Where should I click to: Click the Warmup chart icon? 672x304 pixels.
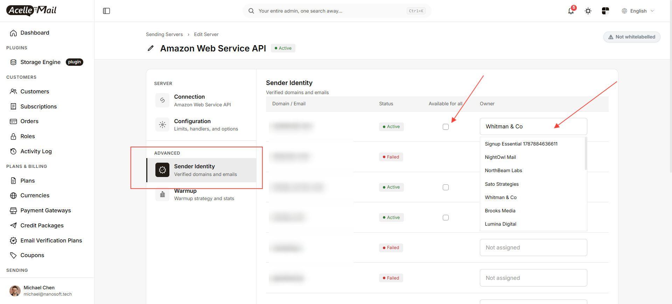(162, 195)
